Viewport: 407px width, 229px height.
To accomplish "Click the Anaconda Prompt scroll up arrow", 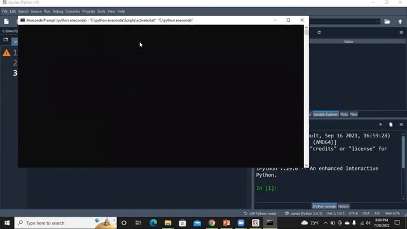I will (x=307, y=27).
